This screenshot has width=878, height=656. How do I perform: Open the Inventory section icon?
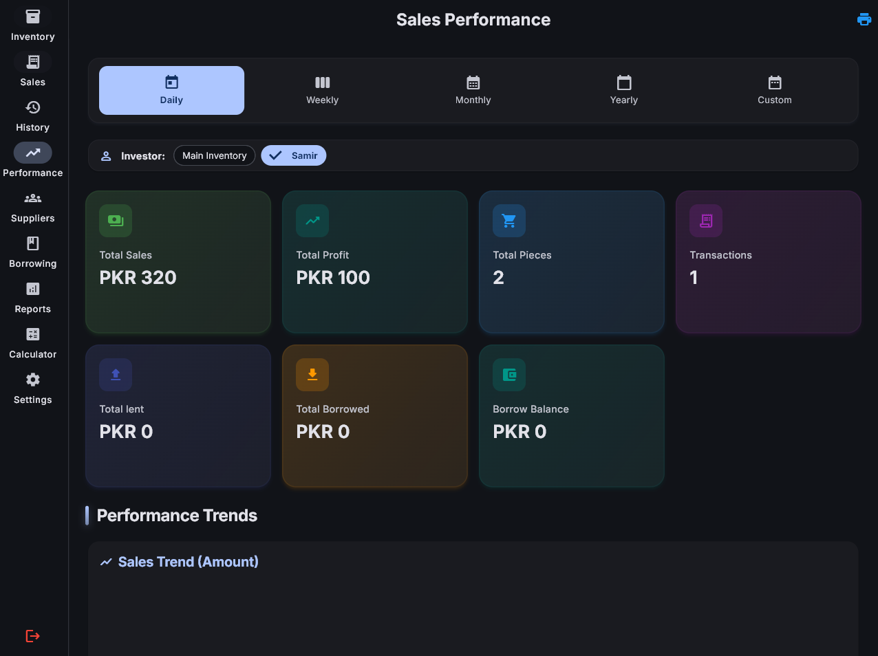[x=33, y=17]
